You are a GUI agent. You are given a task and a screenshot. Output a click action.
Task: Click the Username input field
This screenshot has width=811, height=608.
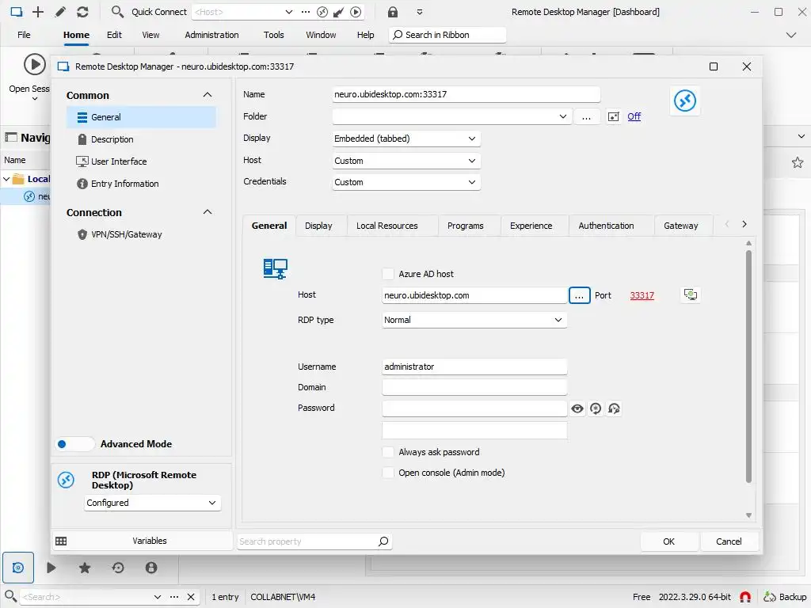(474, 367)
